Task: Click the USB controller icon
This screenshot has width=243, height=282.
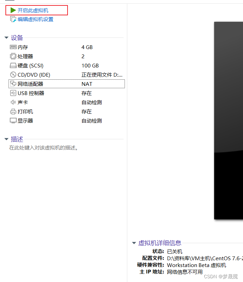Action: [13, 93]
